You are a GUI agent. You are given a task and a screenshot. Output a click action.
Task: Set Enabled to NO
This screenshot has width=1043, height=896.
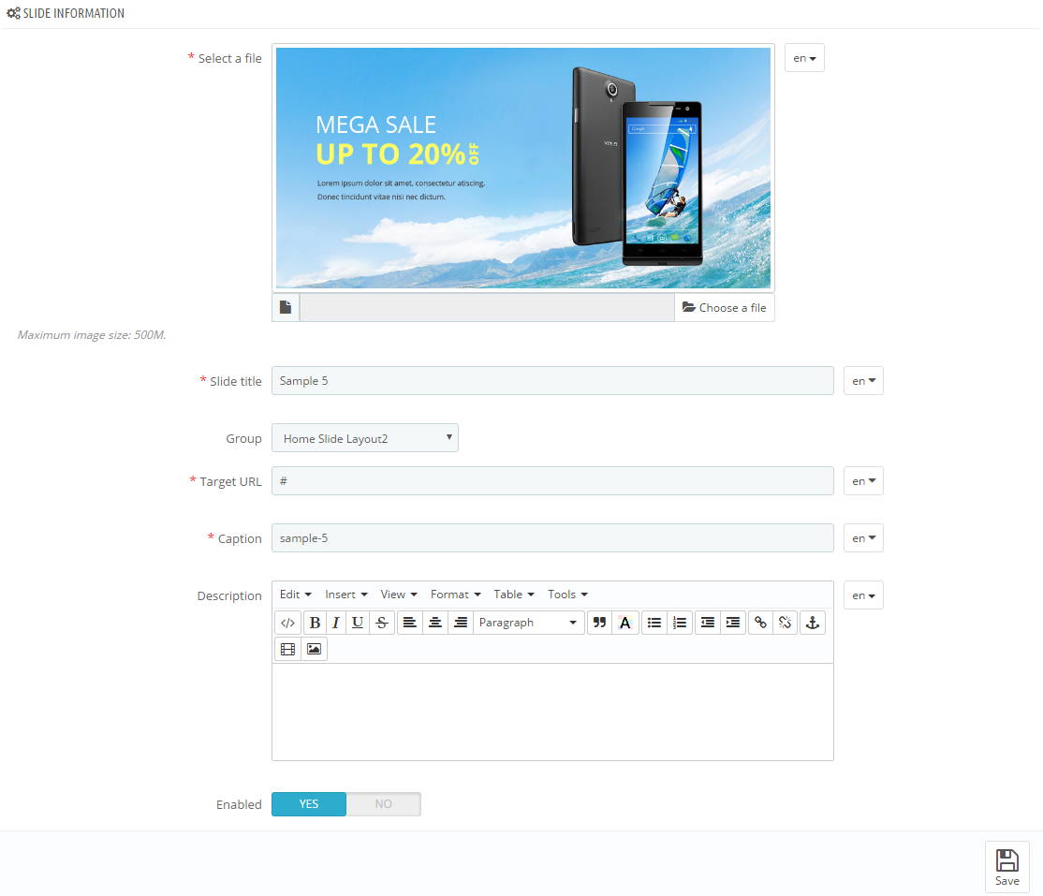[383, 804]
